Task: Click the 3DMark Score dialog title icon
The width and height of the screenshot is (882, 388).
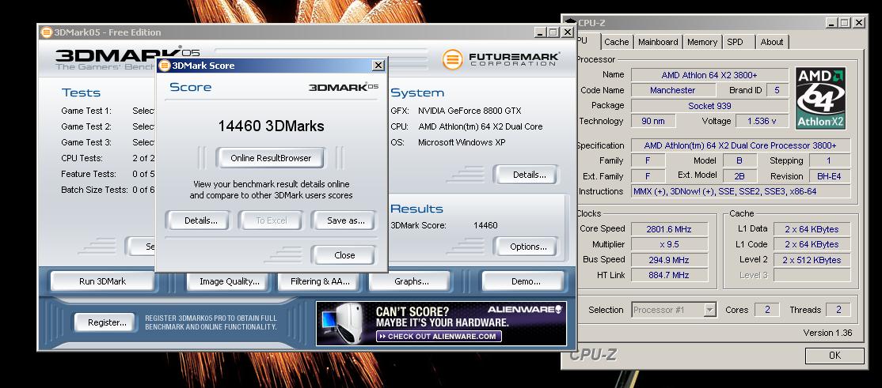Action: tap(164, 65)
